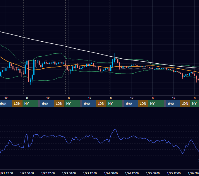Select the 東京 session block on 1/25

coord(173,104)
